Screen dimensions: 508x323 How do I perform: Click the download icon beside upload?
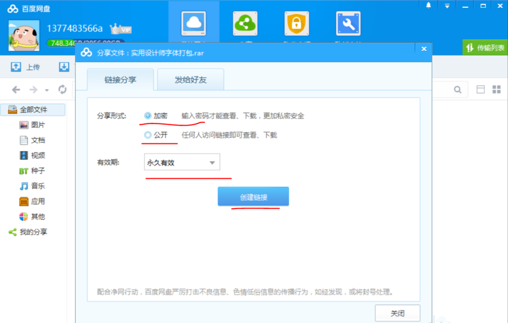pyautogui.click(x=63, y=66)
